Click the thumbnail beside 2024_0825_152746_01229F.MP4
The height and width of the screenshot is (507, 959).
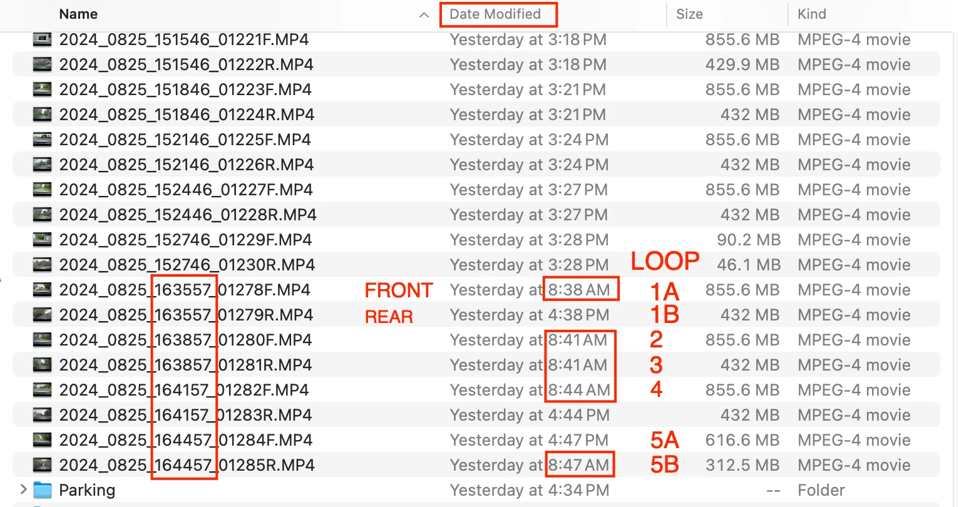41,240
